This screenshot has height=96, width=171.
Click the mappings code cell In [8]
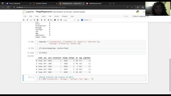(x=90, y=43)
